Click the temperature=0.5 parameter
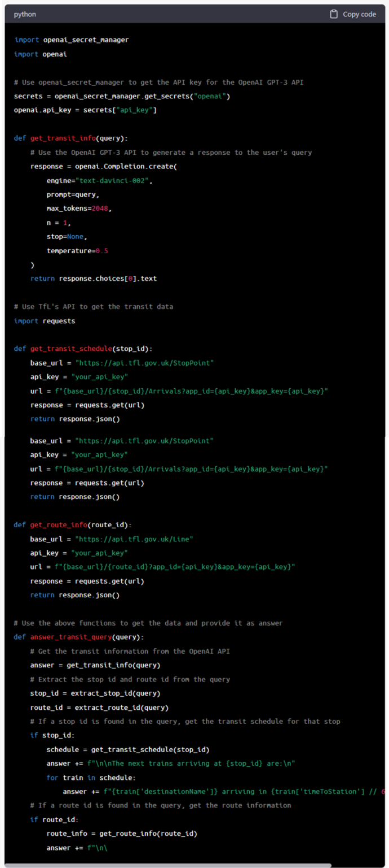The width and height of the screenshot is (389, 868). [77, 251]
